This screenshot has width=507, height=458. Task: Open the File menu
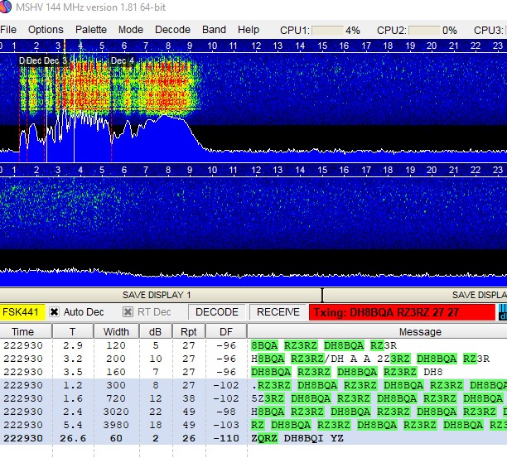tap(8, 30)
